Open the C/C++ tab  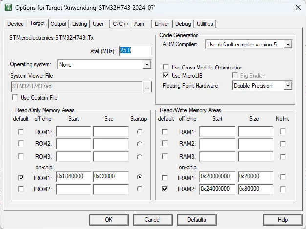(121, 24)
